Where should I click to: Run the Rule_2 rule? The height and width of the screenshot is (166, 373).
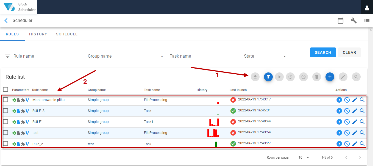click(339, 144)
